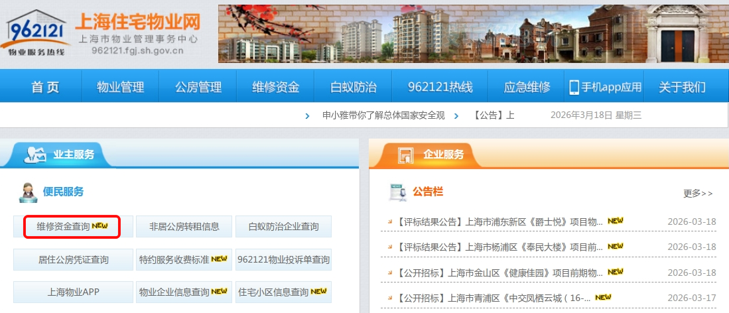Click the 业主服务 owner icon
Image resolution: width=729 pixels, height=313 pixels.
pos(34,155)
